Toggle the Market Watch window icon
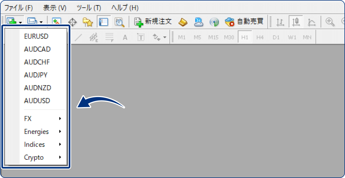 [x=57, y=22]
